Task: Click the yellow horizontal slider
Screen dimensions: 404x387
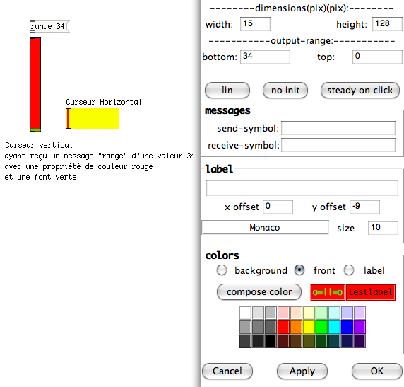Action: coord(93,118)
